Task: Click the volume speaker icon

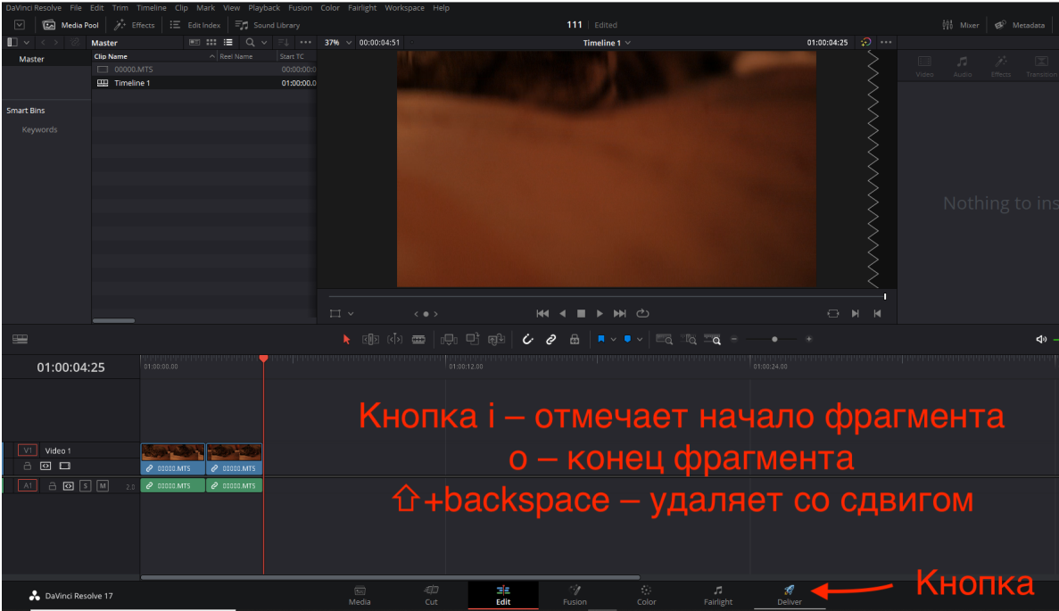Action: (1041, 340)
